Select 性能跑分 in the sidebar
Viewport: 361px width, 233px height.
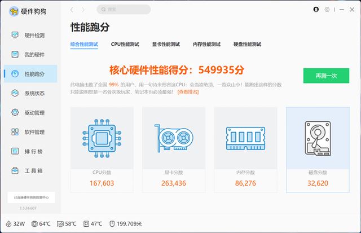pos(30,74)
